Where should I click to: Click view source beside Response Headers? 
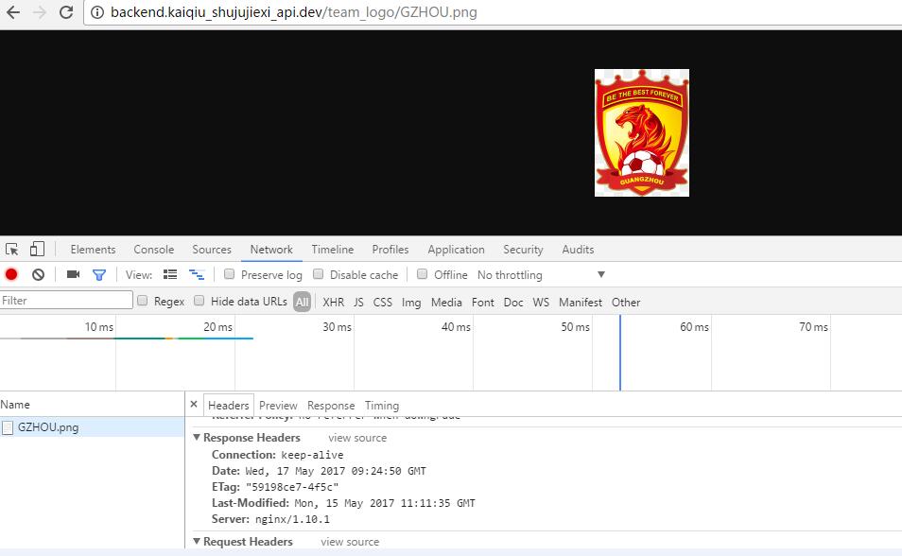pyautogui.click(x=357, y=438)
